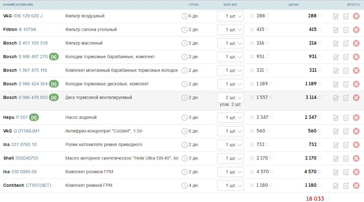
Task: Open the 550040755 Shell part link
Action: 27,158
